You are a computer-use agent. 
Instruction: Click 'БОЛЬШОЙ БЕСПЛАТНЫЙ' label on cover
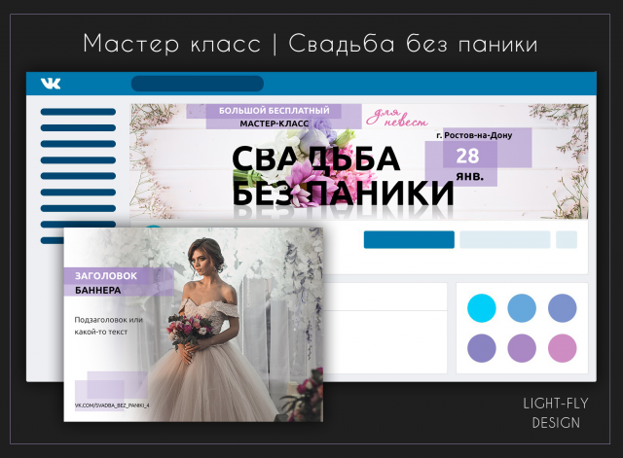(x=275, y=110)
